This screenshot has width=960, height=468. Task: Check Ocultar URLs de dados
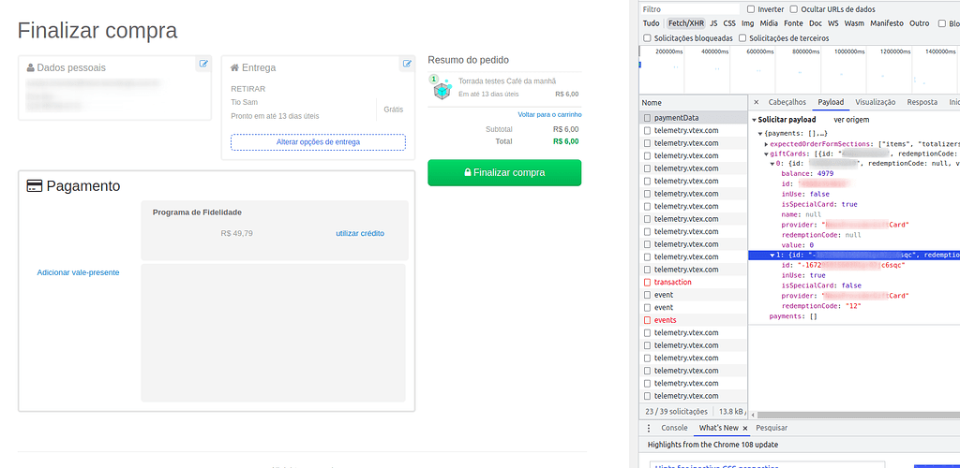[x=794, y=9]
